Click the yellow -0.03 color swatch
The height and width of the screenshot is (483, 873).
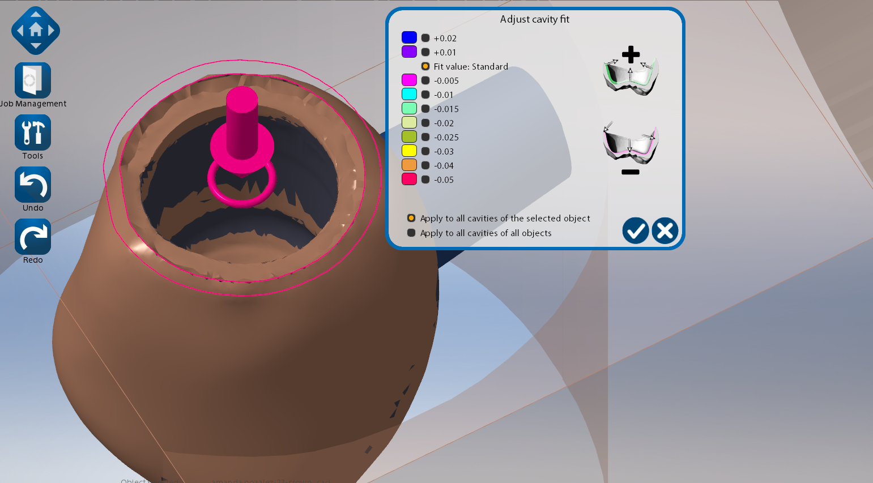point(409,151)
